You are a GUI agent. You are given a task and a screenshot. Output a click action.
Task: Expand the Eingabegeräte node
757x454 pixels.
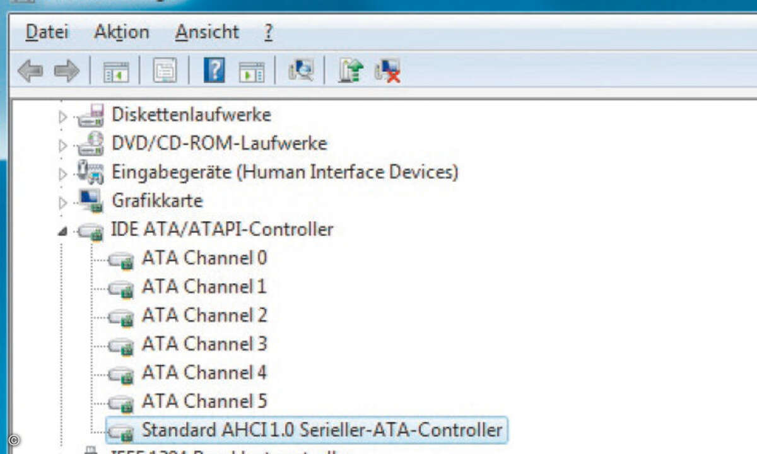(x=61, y=172)
